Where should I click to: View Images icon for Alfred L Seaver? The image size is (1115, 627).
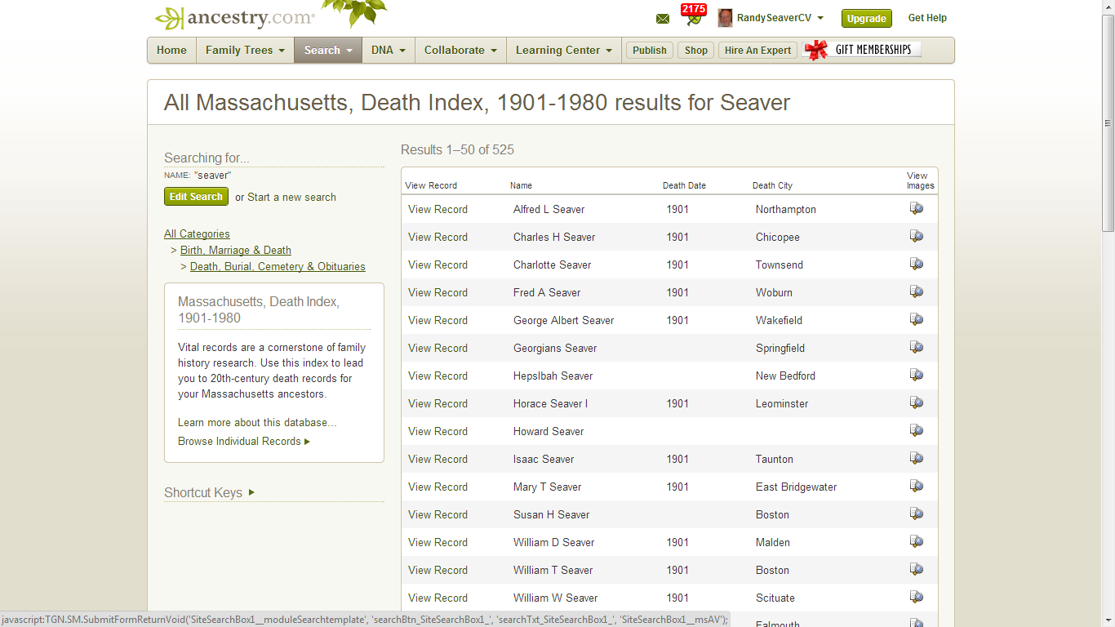point(916,208)
